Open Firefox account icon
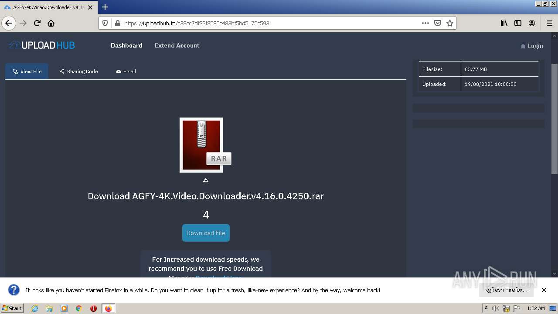558x314 pixels. tap(532, 23)
